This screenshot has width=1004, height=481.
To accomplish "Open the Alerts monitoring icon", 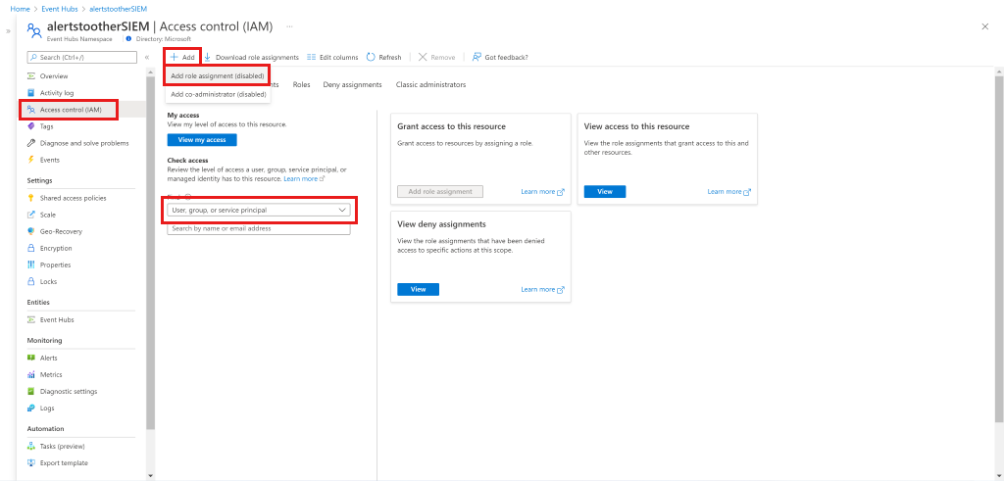I will [x=30, y=359].
